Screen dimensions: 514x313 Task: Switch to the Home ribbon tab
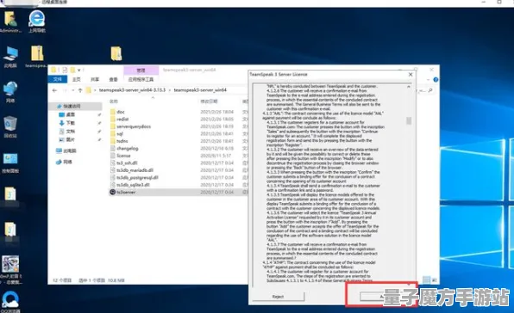[77, 79]
